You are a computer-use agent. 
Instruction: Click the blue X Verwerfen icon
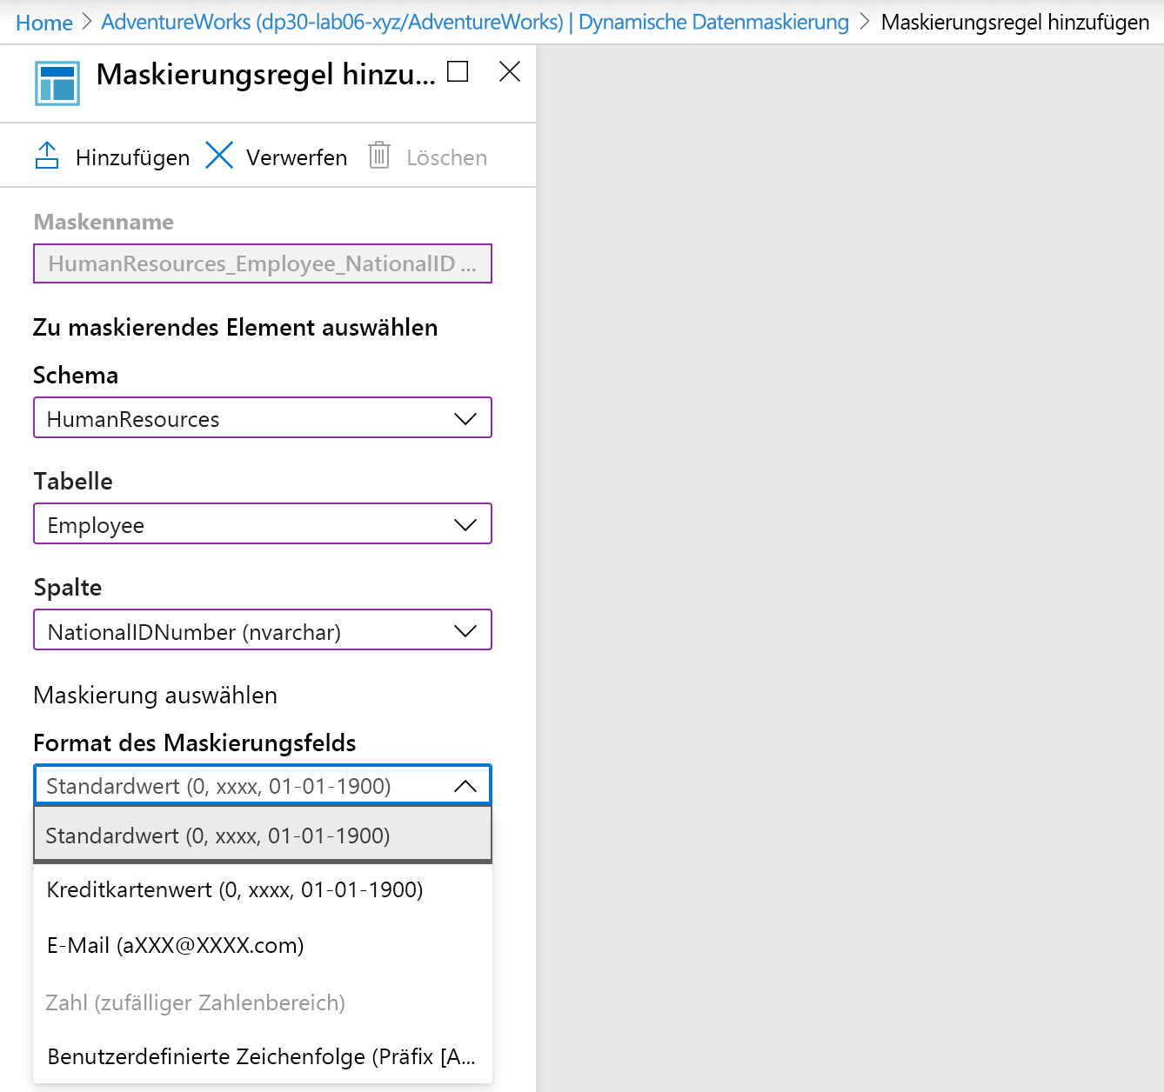(x=218, y=155)
